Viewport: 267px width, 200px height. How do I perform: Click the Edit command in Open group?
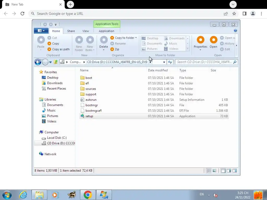coord(225,49)
